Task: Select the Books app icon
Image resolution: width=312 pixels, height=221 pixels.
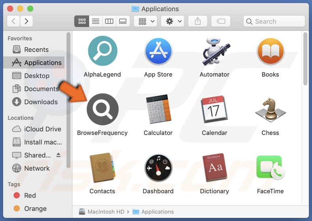Action: (271, 51)
